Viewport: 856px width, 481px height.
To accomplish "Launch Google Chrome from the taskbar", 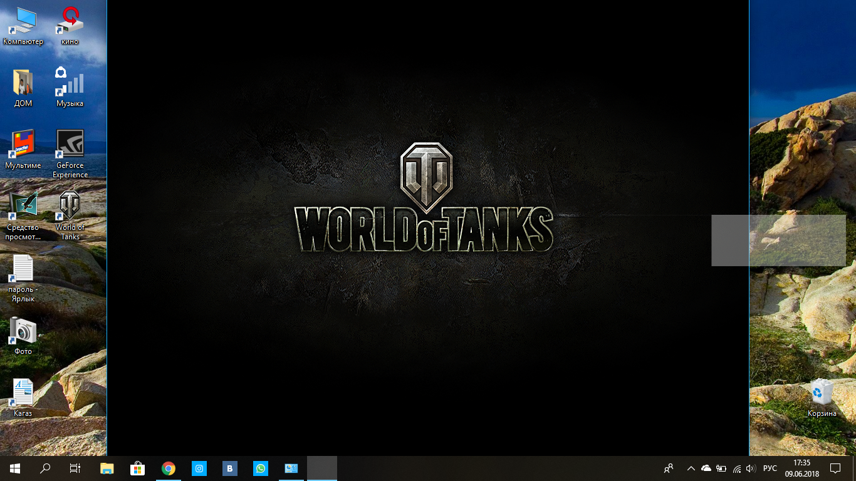I will 168,468.
